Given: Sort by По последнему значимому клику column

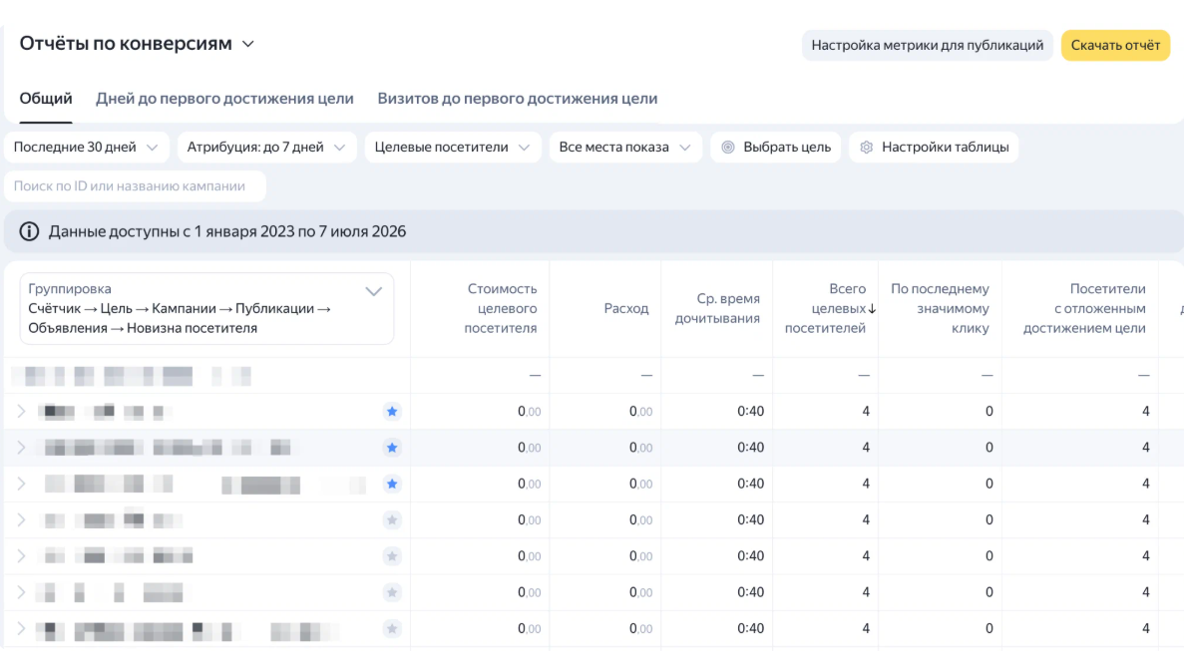Looking at the screenshot, I should pyautogui.click(x=940, y=309).
